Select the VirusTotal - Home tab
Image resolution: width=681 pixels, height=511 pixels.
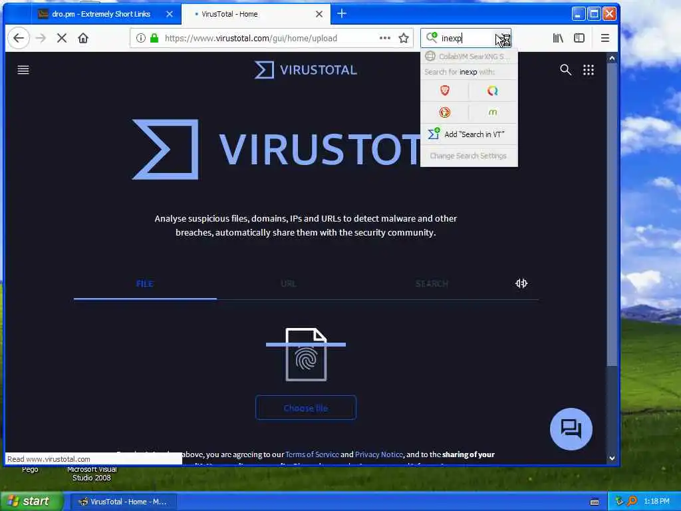click(x=256, y=14)
